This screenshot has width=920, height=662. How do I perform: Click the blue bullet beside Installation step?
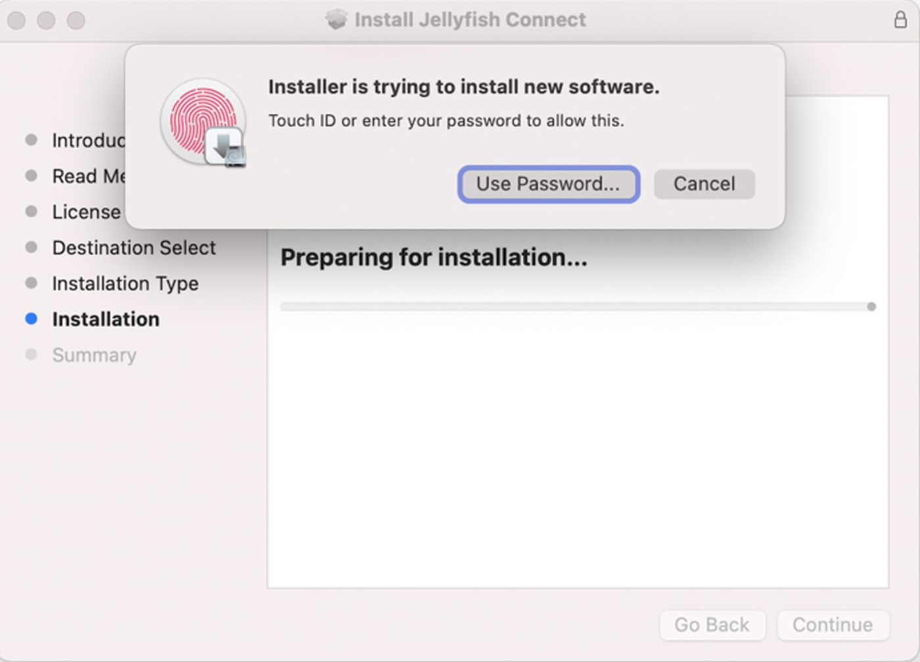tap(31, 319)
